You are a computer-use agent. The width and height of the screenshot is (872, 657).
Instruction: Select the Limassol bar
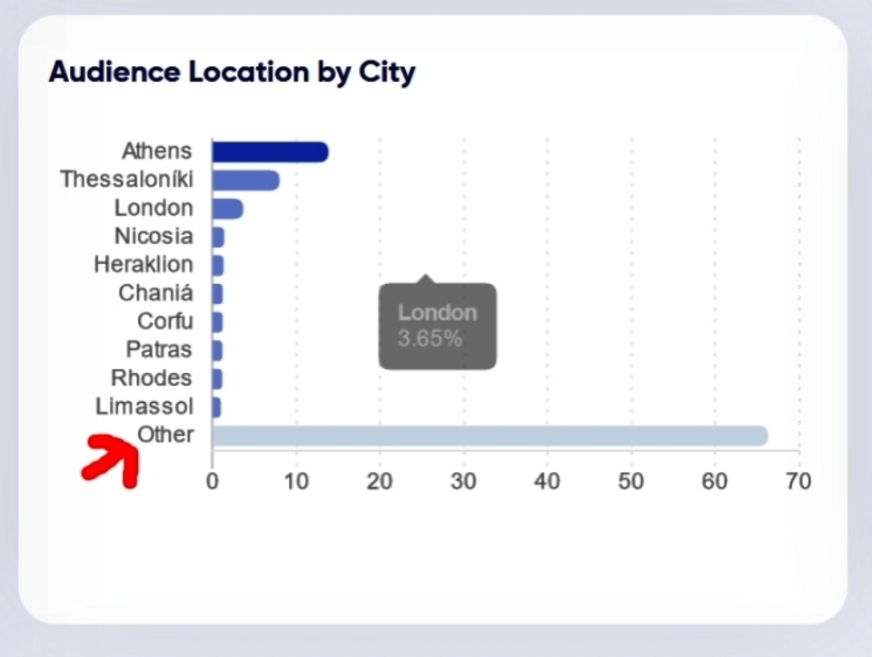tap(217, 407)
